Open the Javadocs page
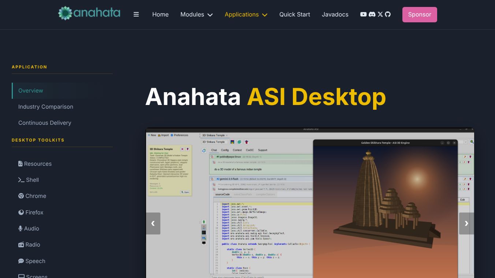Image resolution: width=495 pixels, height=278 pixels. click(x=335, y=14)
